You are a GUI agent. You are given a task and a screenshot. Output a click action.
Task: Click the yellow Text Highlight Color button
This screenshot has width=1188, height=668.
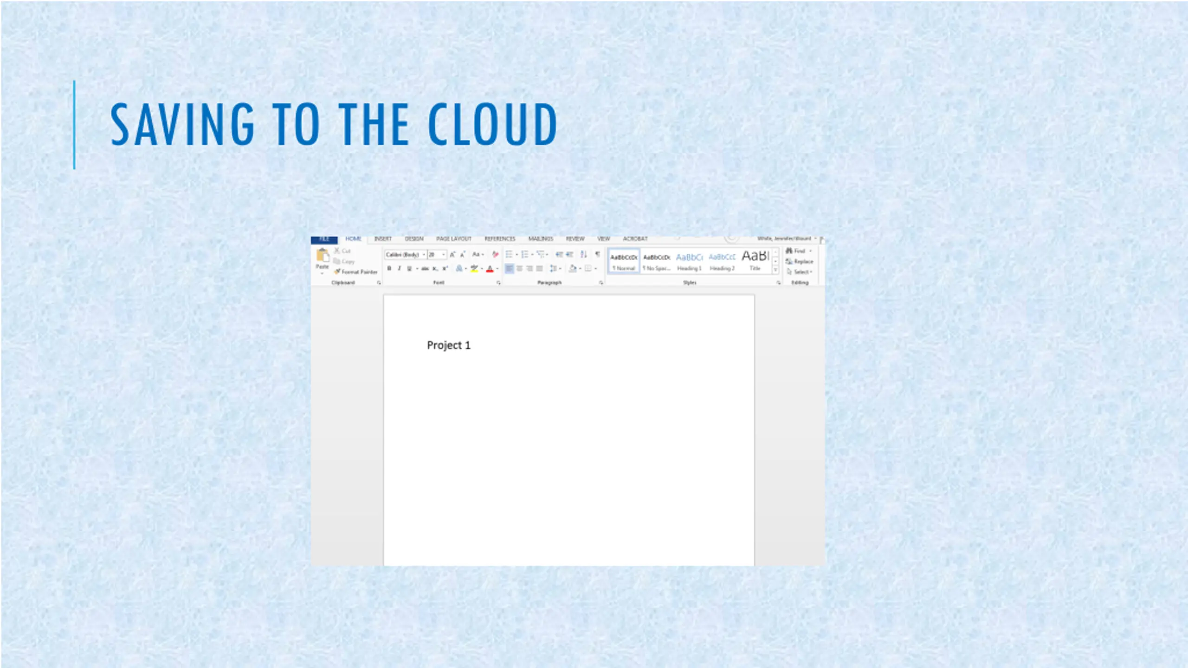[x=474, y=269]
